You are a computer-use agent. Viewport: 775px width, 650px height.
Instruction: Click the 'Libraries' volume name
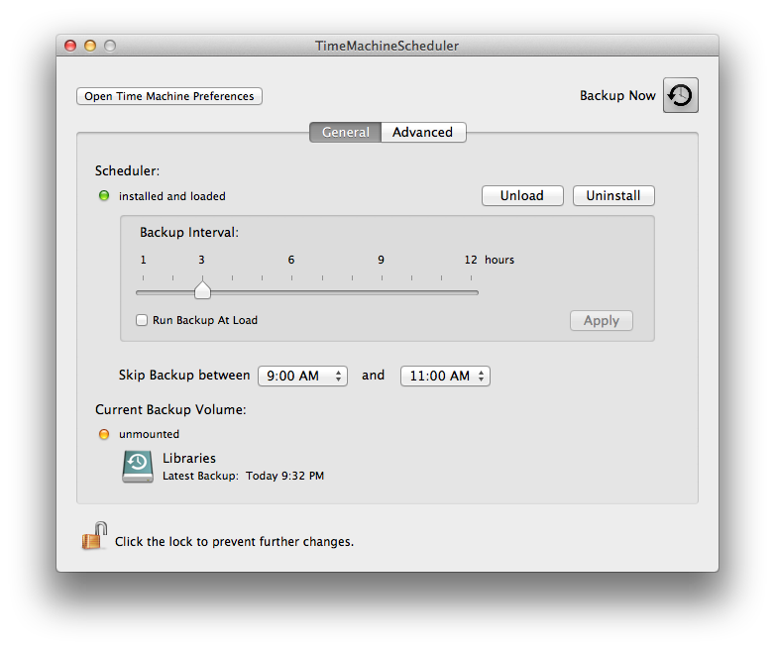click(189, 458)
